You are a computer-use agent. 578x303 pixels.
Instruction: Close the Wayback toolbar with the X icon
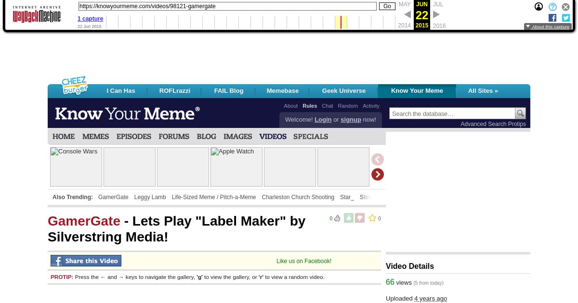click(x=566, y=7)
